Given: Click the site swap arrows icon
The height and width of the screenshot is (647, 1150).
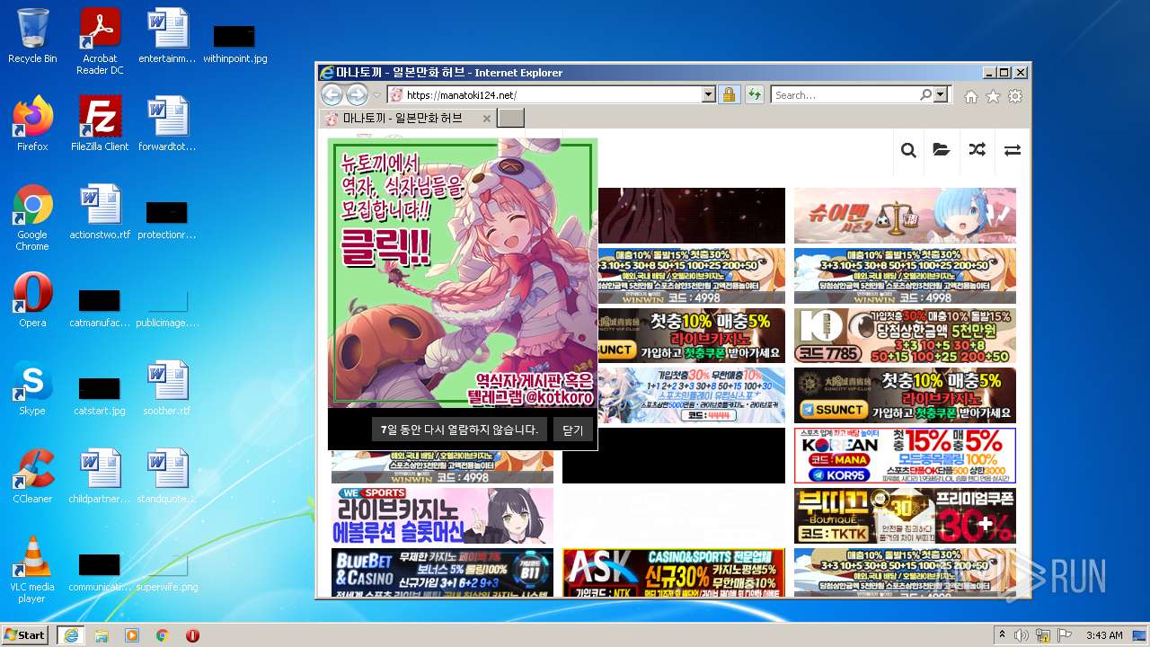Looking at the screenshot, I should tap(1013, 150).
